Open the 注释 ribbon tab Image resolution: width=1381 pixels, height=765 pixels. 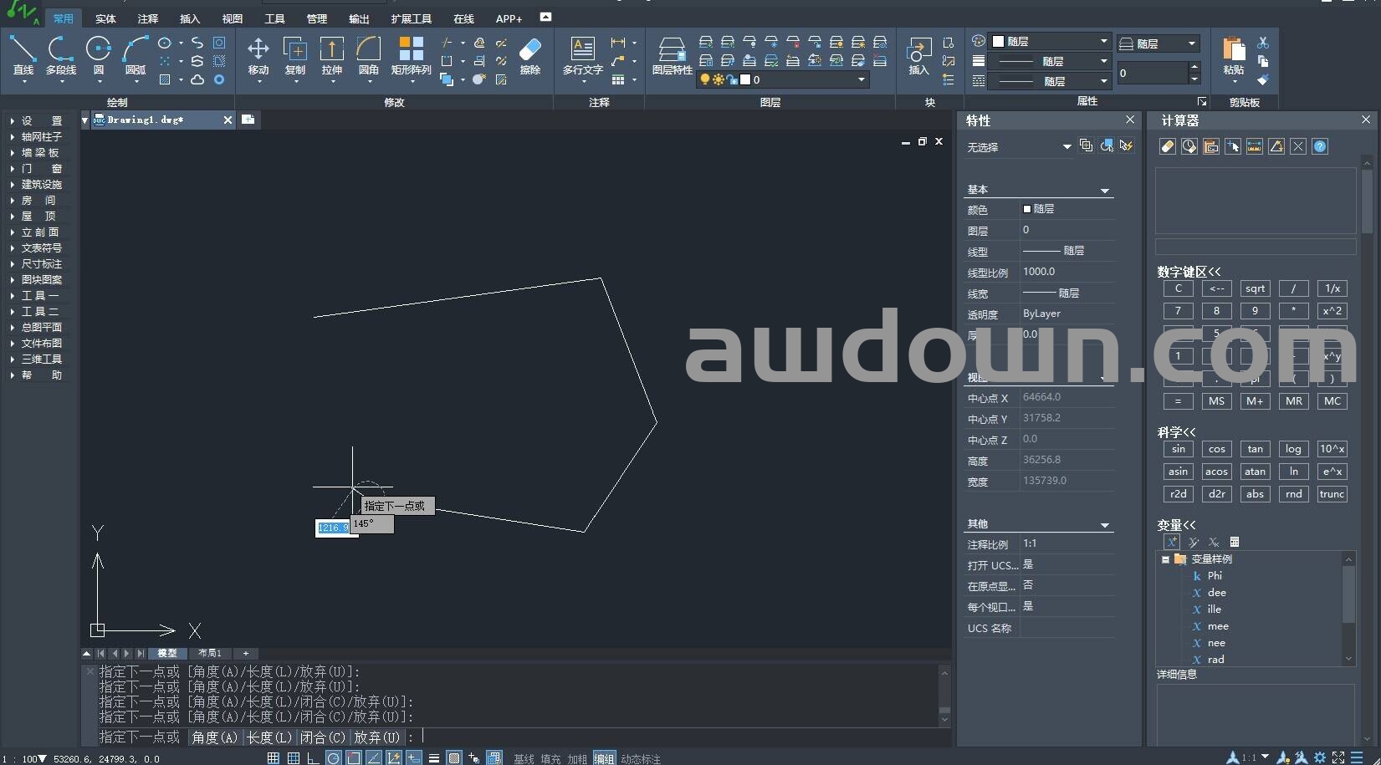148,18
